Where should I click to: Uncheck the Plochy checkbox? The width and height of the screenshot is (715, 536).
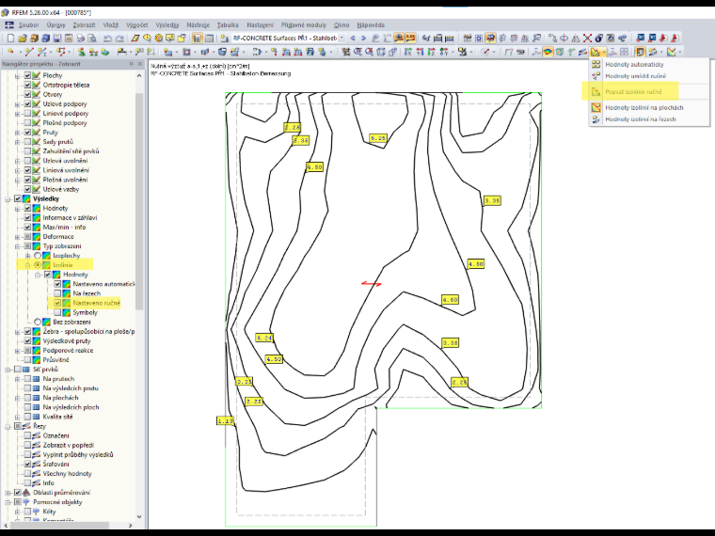pos(27,75)
